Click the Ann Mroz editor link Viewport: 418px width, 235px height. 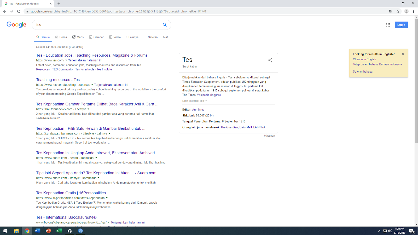click(198, 110)
